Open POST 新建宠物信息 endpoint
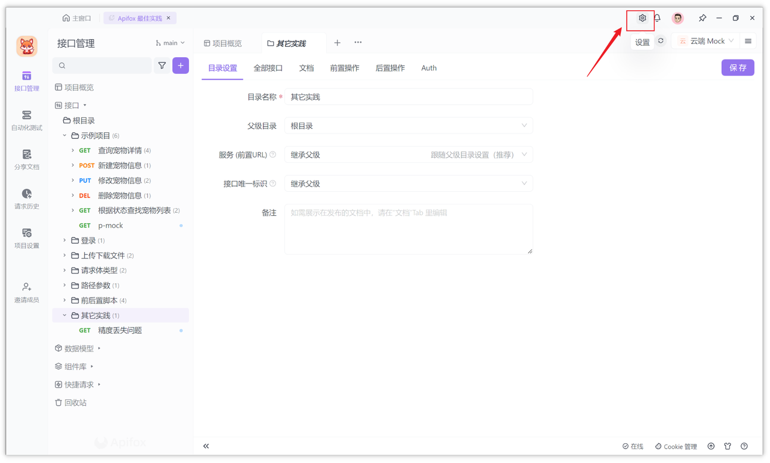770x463 pixels. 120,165
